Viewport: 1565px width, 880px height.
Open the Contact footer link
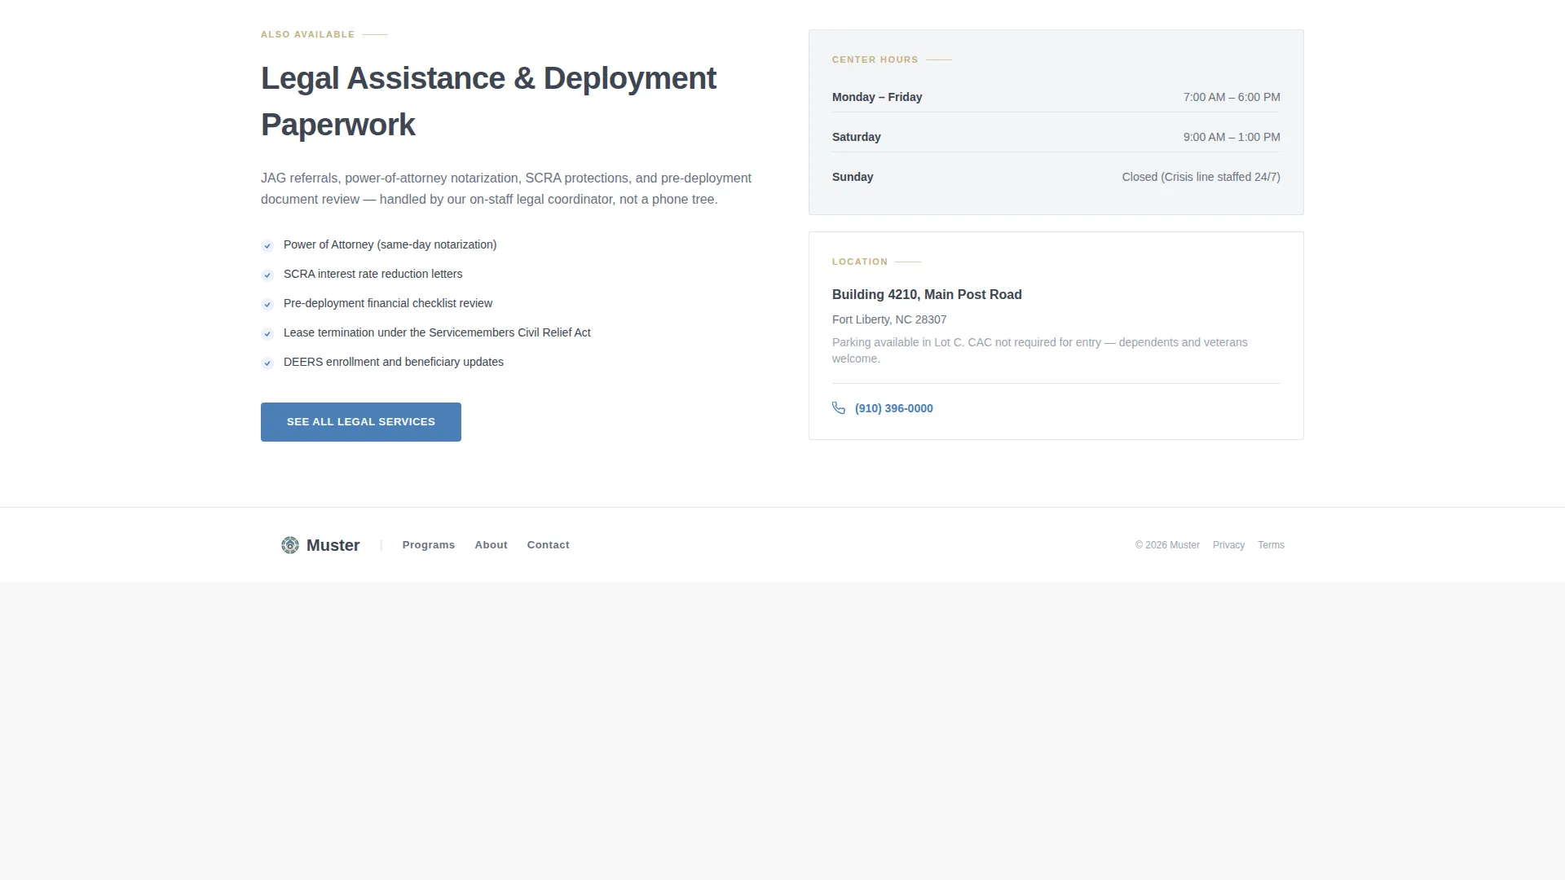[x=549, y=545]
